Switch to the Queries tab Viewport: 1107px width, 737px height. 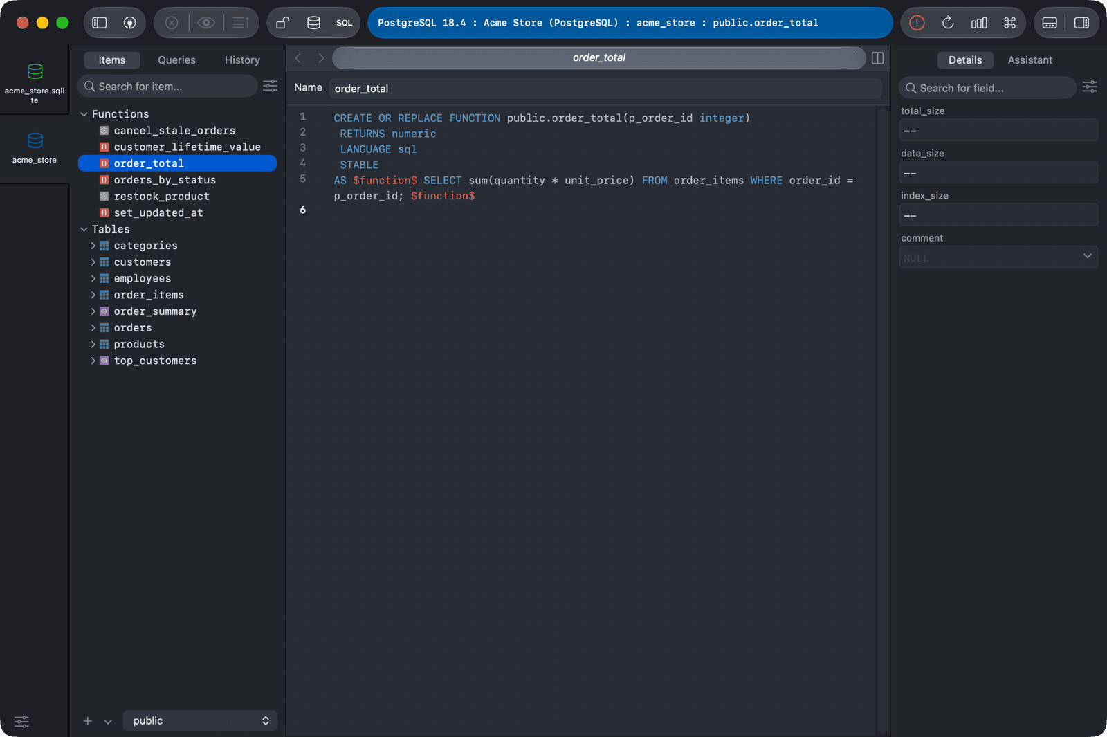coord(176,60)
